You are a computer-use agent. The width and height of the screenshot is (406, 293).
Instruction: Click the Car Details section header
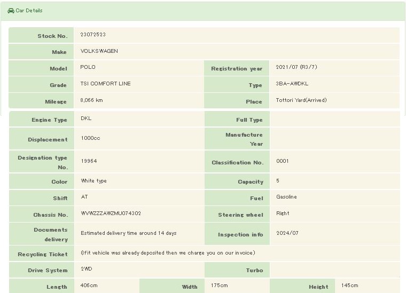click(x=29, y=11)
